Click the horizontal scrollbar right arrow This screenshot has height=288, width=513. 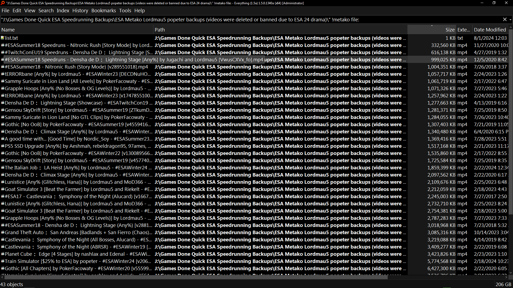506,277
